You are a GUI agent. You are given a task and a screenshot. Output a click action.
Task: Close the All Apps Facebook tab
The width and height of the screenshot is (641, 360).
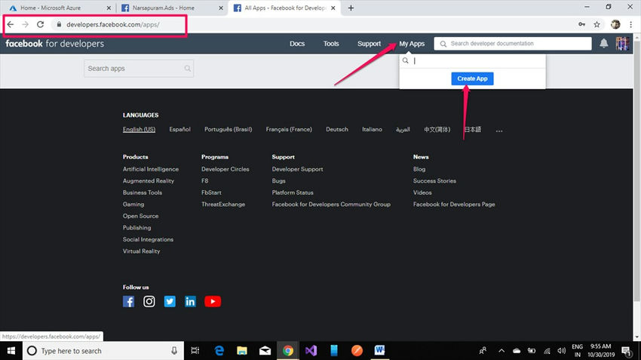coord(333,8)
